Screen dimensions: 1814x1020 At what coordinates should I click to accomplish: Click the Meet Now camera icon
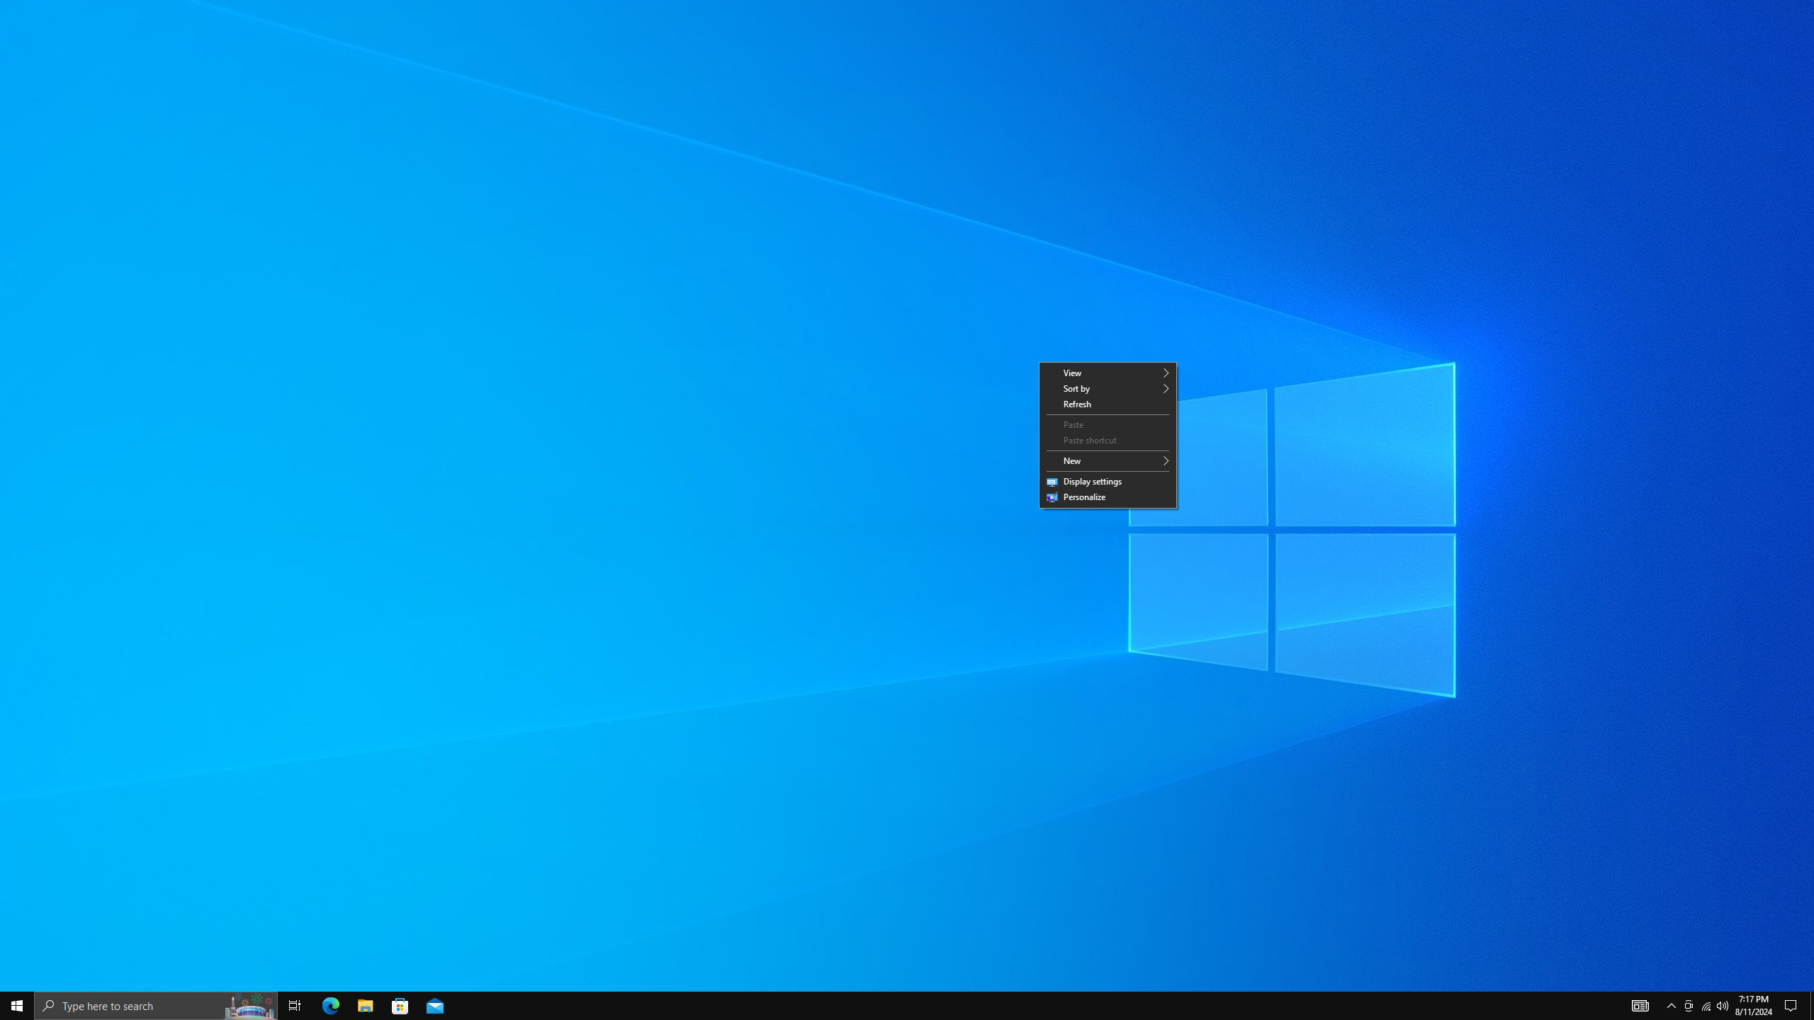(x=1689, y=1005)
